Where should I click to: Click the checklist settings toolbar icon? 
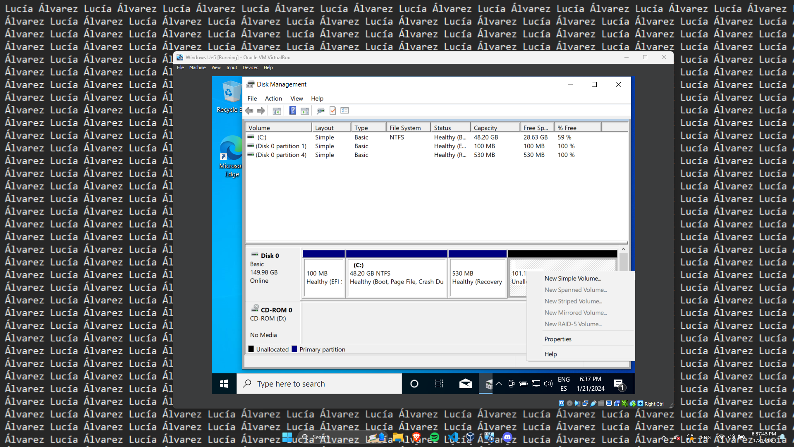click(x=345, y=111)
